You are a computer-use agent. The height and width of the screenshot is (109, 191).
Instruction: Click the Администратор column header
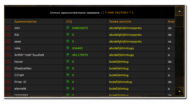point(26,21)
